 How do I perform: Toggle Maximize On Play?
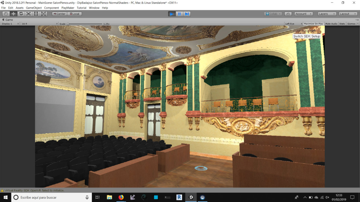click(x=313, y=24)
